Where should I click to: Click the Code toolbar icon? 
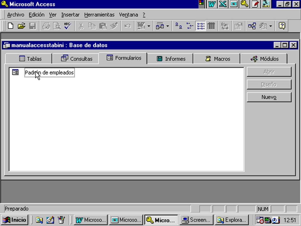[x=224, y=26]
